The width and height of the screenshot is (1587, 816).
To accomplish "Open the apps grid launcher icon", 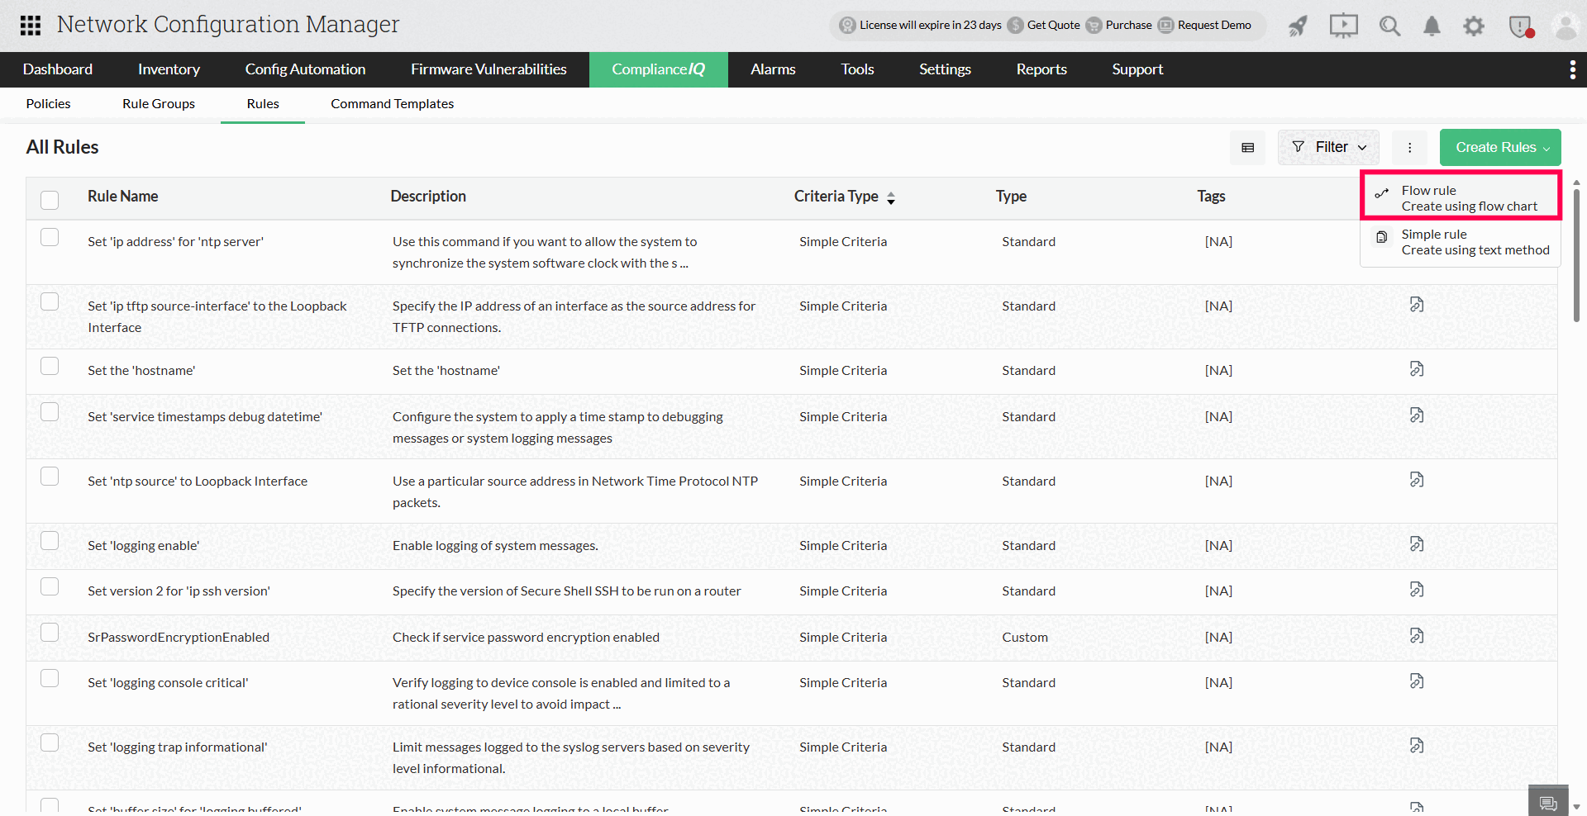I will coord(31,26).
